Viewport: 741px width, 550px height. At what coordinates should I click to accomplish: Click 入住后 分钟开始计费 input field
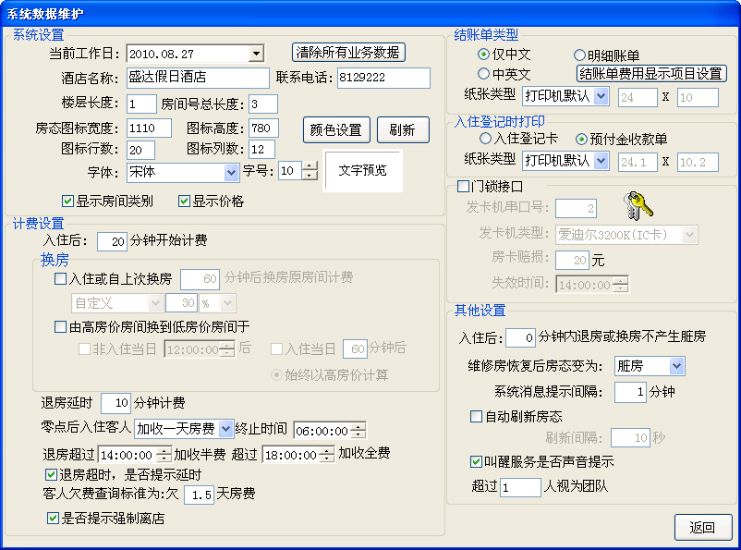(x=112, y=241)
